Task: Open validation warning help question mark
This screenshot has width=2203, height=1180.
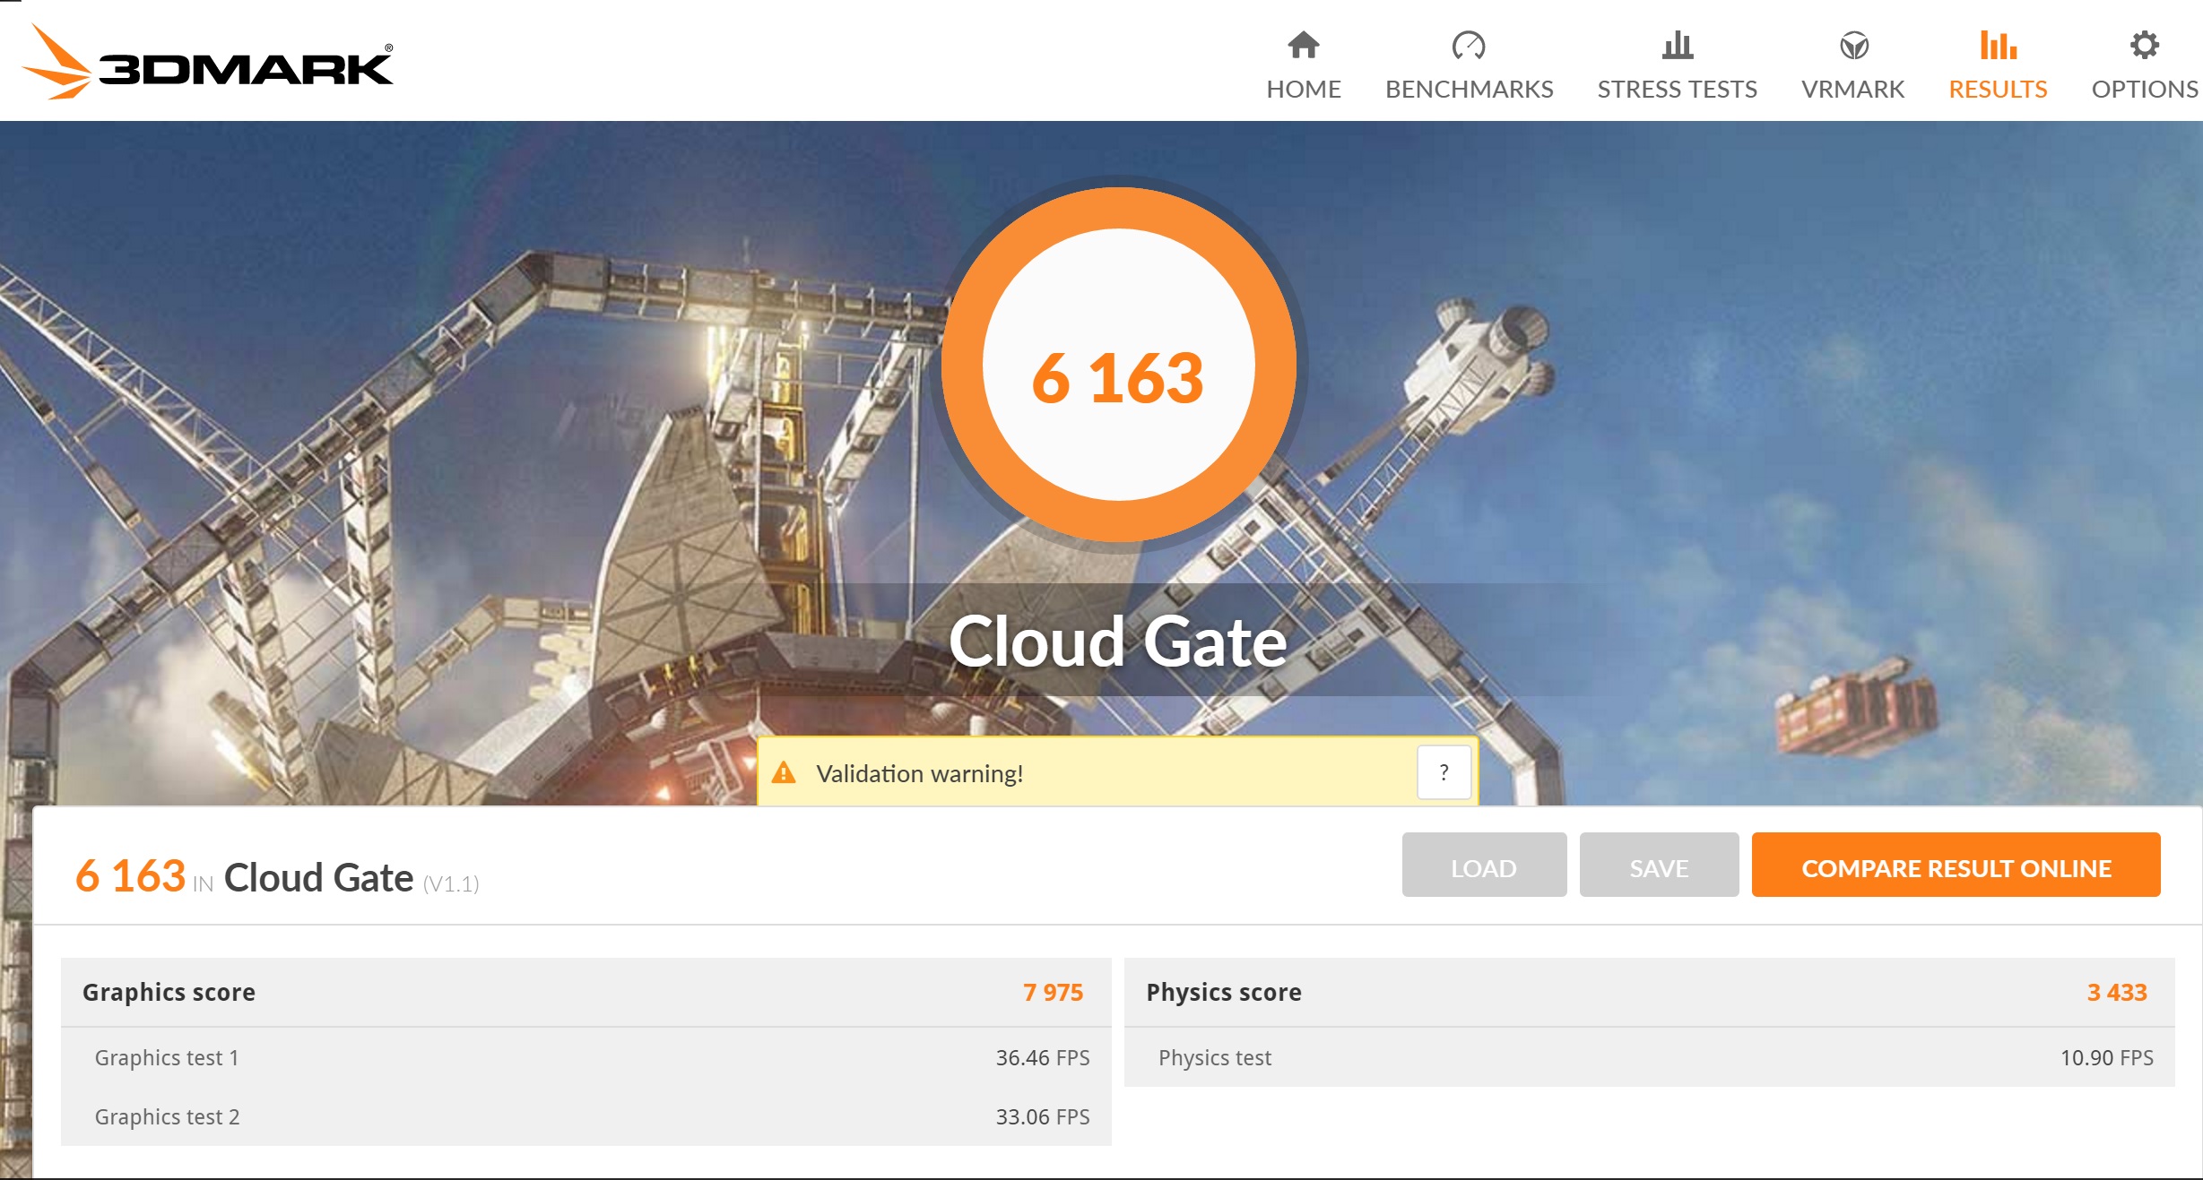Action: [x=1444, y=771]
